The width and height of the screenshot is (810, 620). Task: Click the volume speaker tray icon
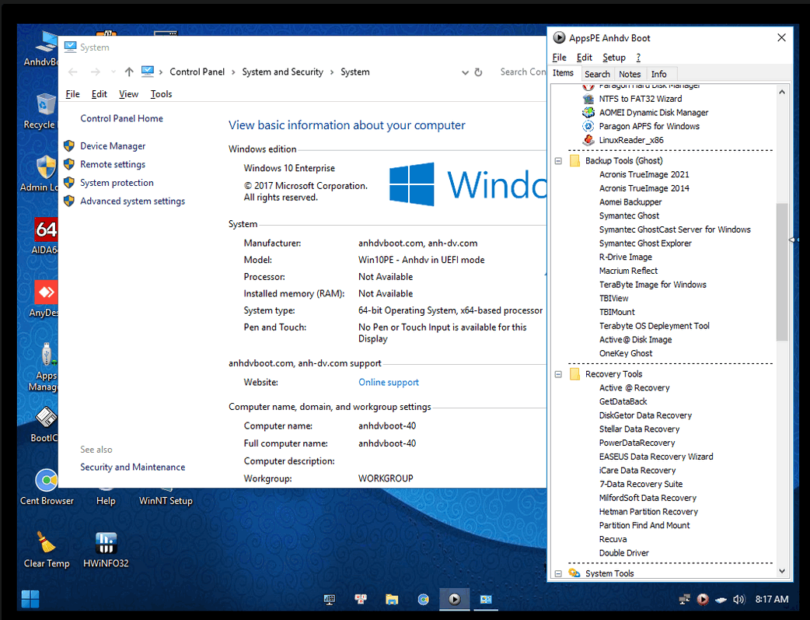coord(738,599)
